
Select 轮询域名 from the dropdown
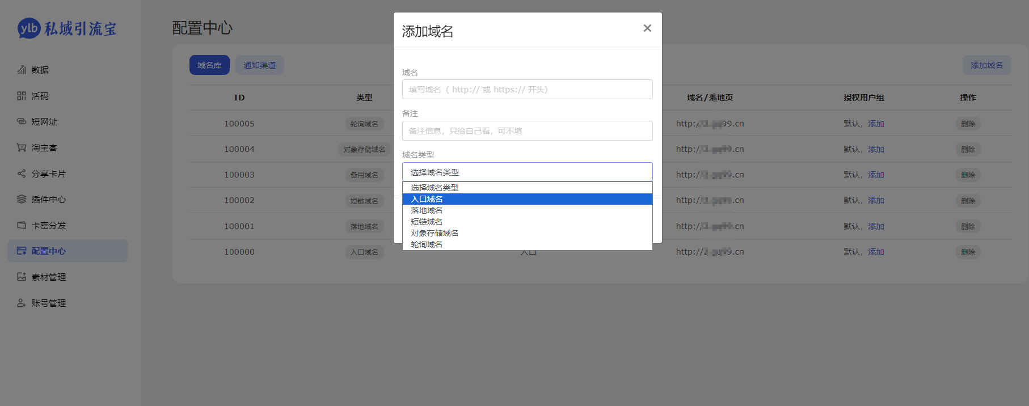click(x=528, y=244)
